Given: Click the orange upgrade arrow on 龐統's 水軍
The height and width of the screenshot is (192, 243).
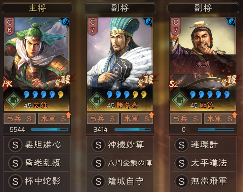Looking at the screenshot, I should (x=235, y=115).
